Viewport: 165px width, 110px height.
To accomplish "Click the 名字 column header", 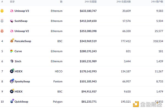I will click(12, 2).
